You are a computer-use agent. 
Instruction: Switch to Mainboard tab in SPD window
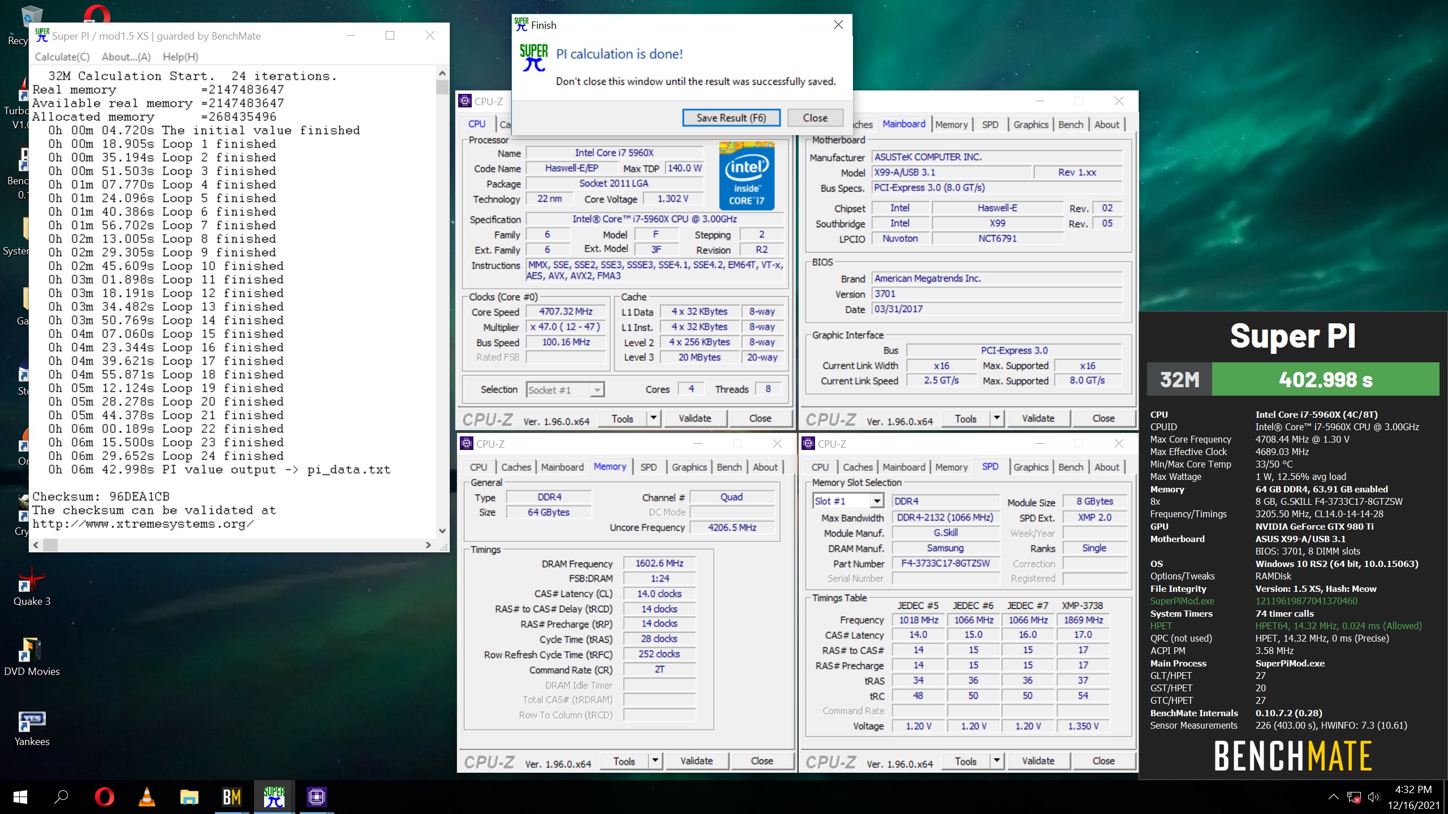pos(903,467)
